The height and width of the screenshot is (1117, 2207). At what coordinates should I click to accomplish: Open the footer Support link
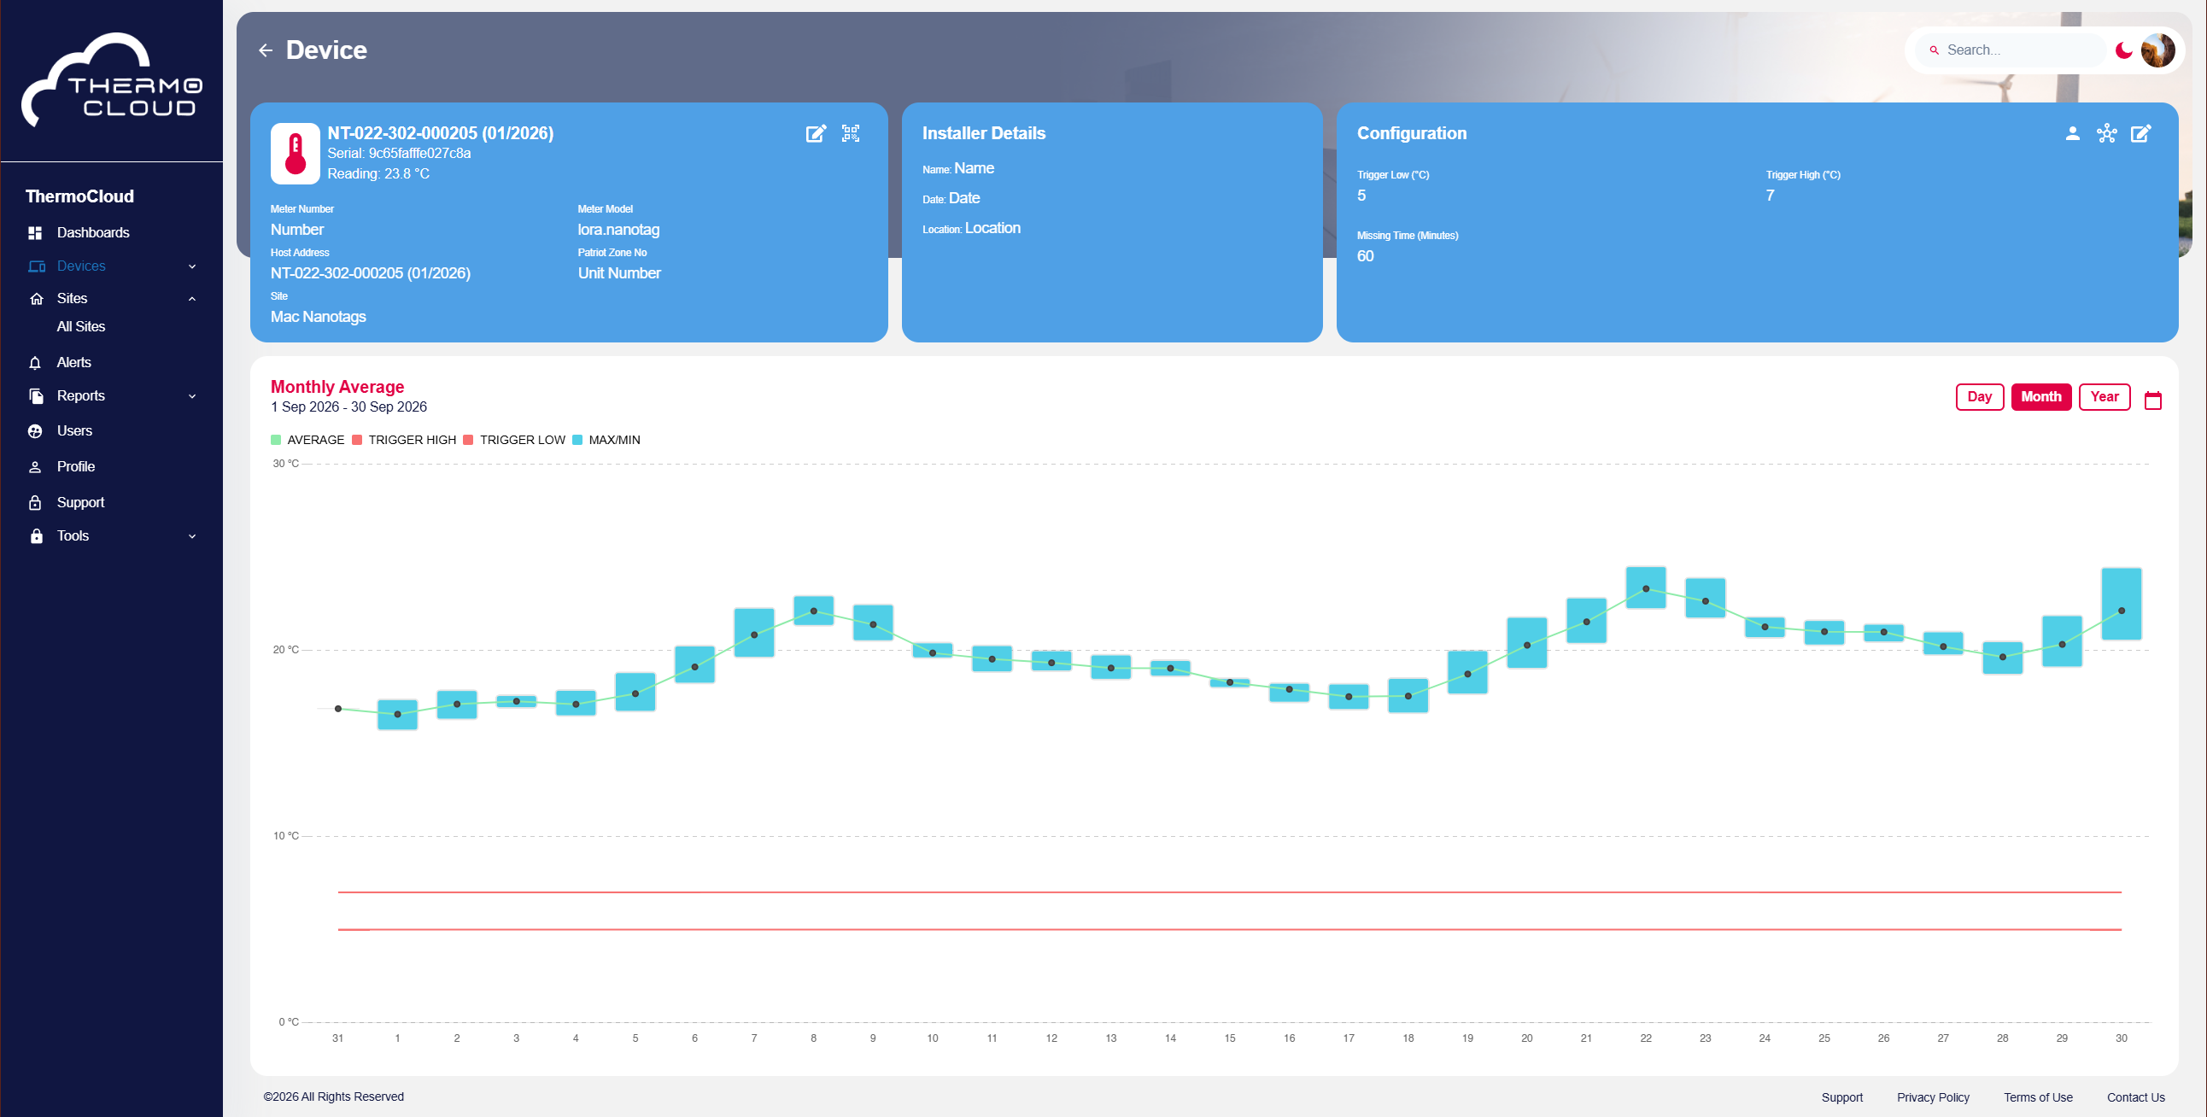pyautogui.click(x=1842, y=1098)
